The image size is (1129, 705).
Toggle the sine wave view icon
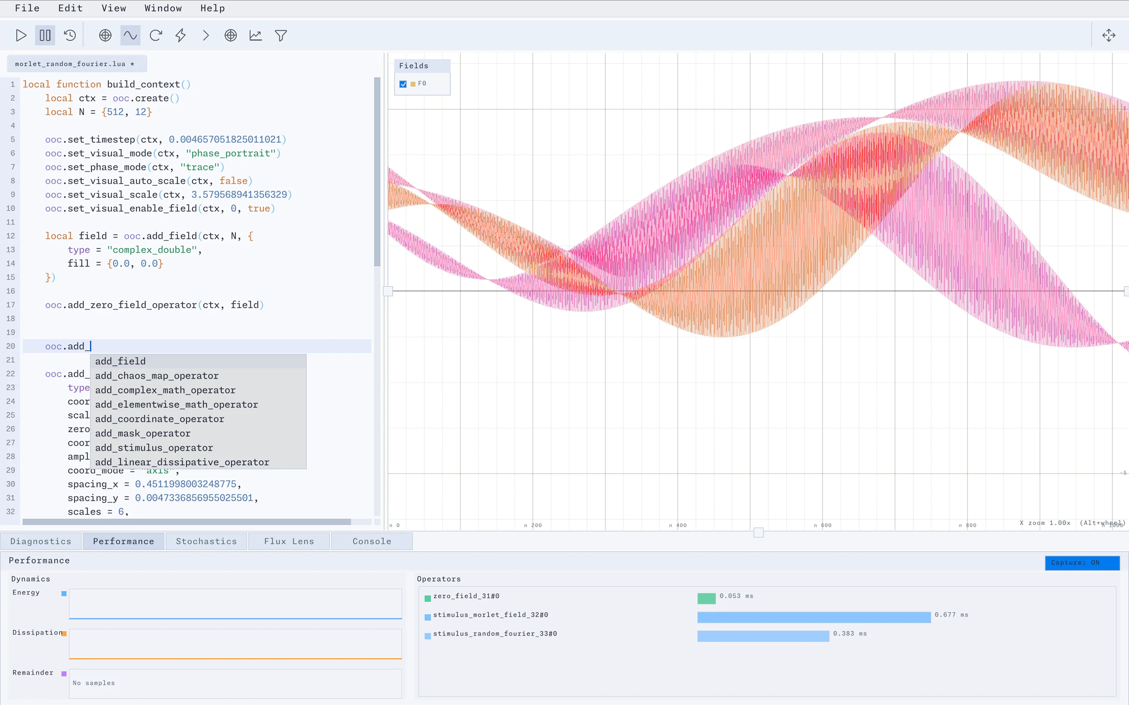tap(130, 35)
